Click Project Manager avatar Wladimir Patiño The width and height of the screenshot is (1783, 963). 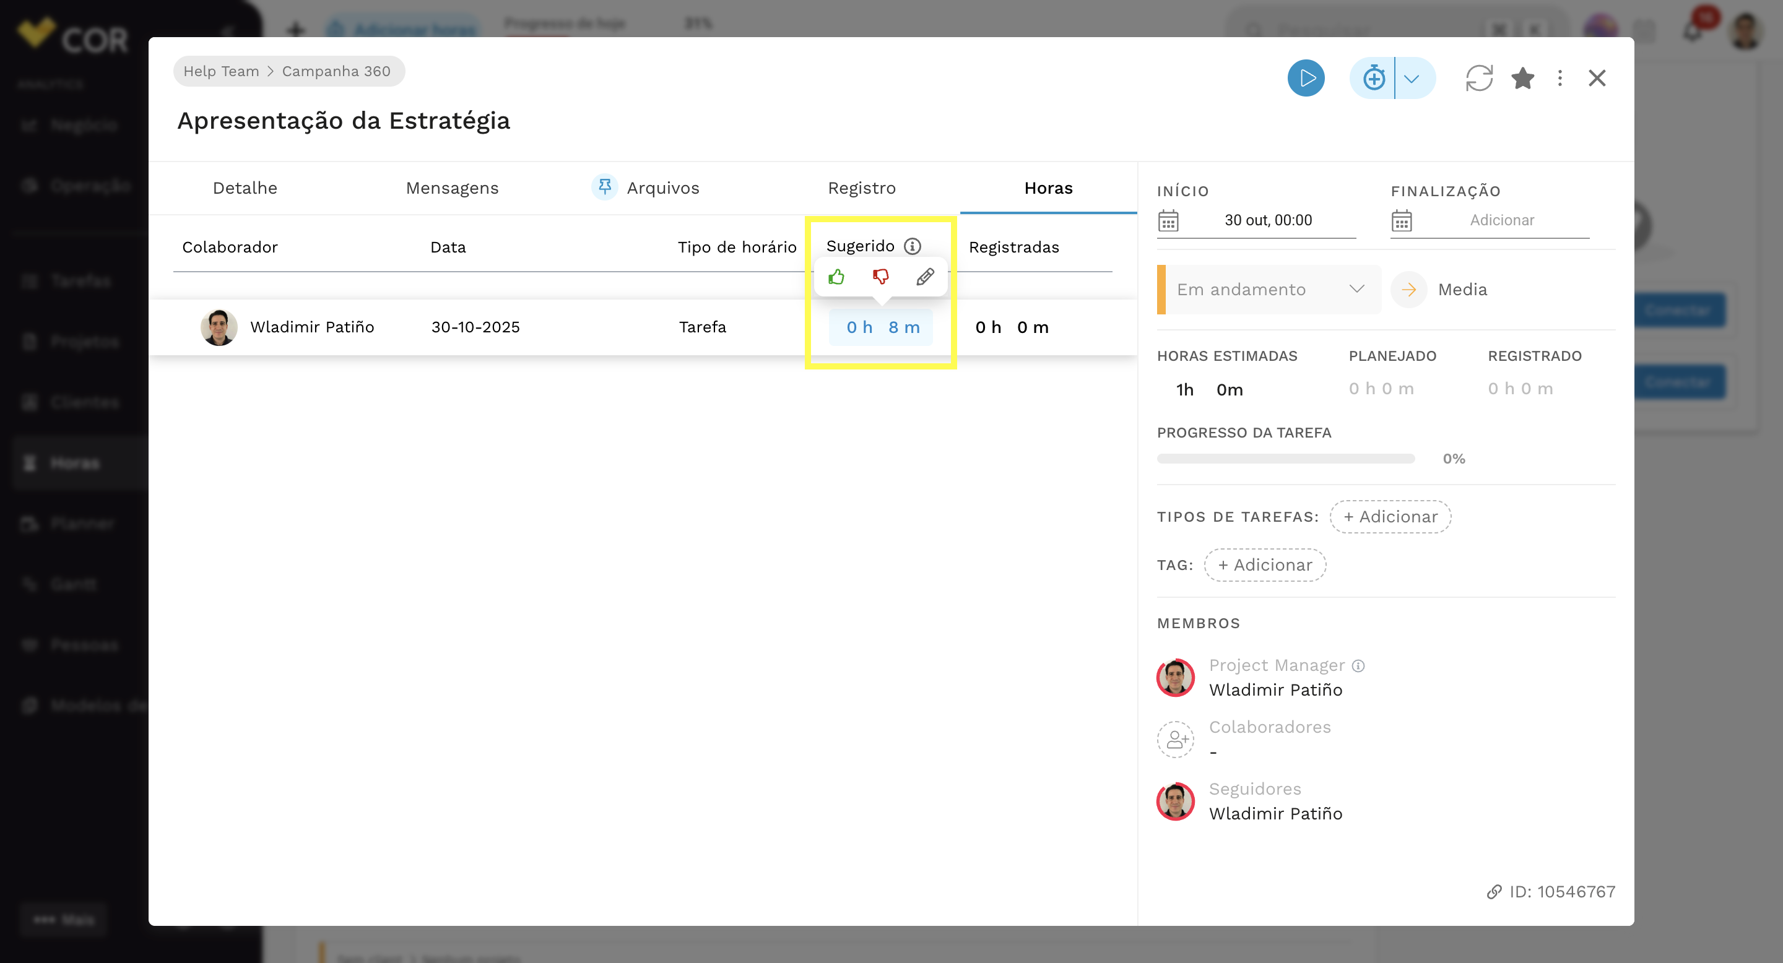click(1175, 677)
